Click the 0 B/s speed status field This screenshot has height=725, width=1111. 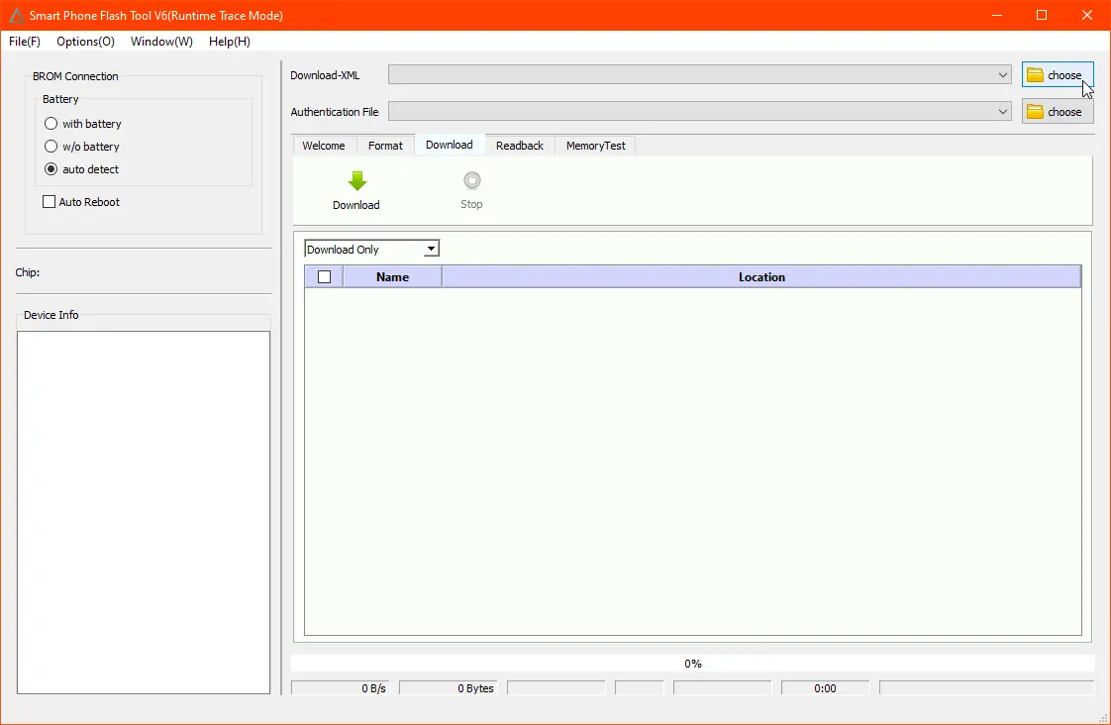(x=340, y=688)
